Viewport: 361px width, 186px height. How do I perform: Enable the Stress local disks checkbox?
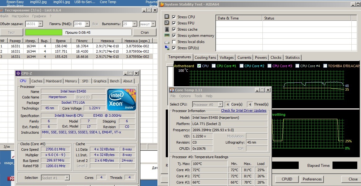tap(174, 42)
